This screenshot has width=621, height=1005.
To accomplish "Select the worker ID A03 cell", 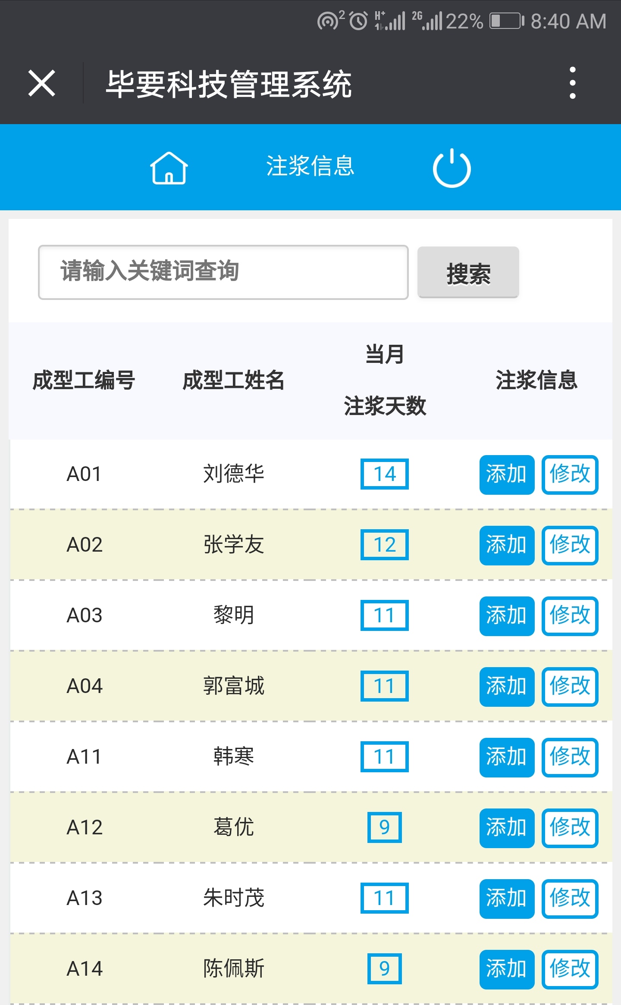I will (x=84, y=615).
